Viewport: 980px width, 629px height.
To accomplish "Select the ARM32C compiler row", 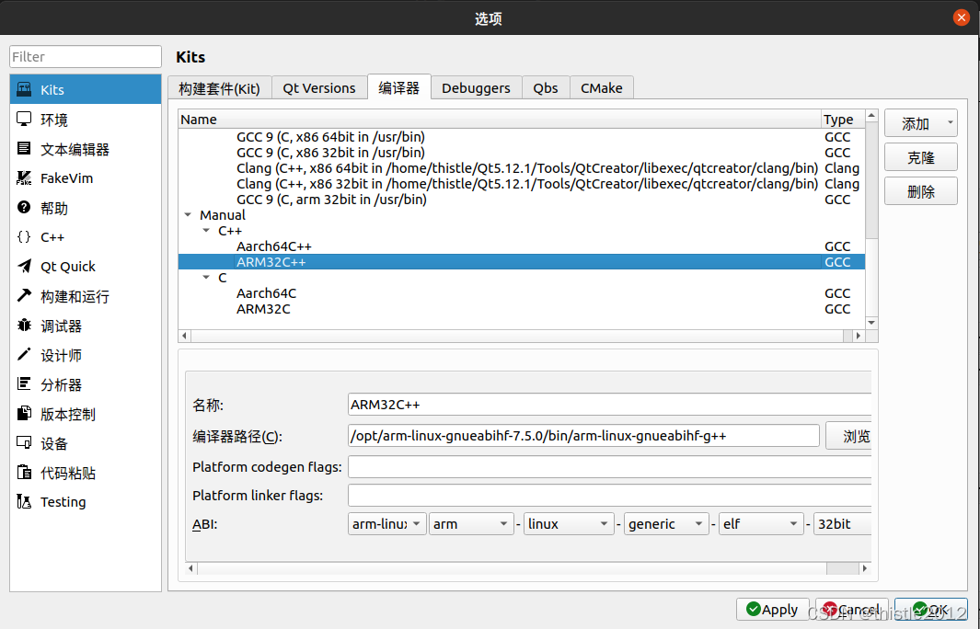I will click(521, 309).
